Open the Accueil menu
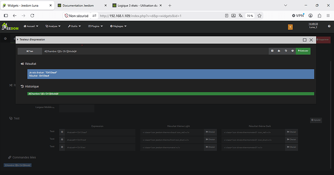 click(x=31, y=27)
